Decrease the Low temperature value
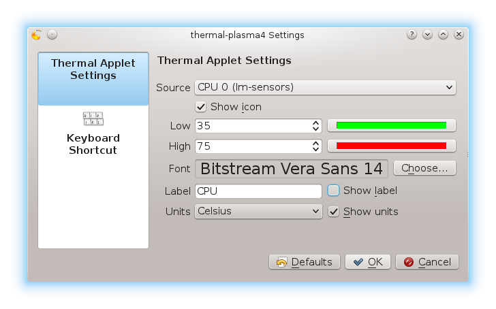 click(x=315, y=129)
